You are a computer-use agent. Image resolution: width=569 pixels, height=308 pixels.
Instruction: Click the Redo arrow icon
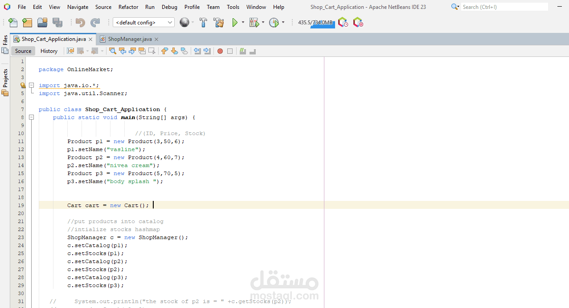(95, 23)
